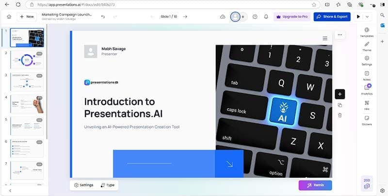388x196 pixels.
Task: Click the blue arrow box on slide
Action: (x=229, y=164)
